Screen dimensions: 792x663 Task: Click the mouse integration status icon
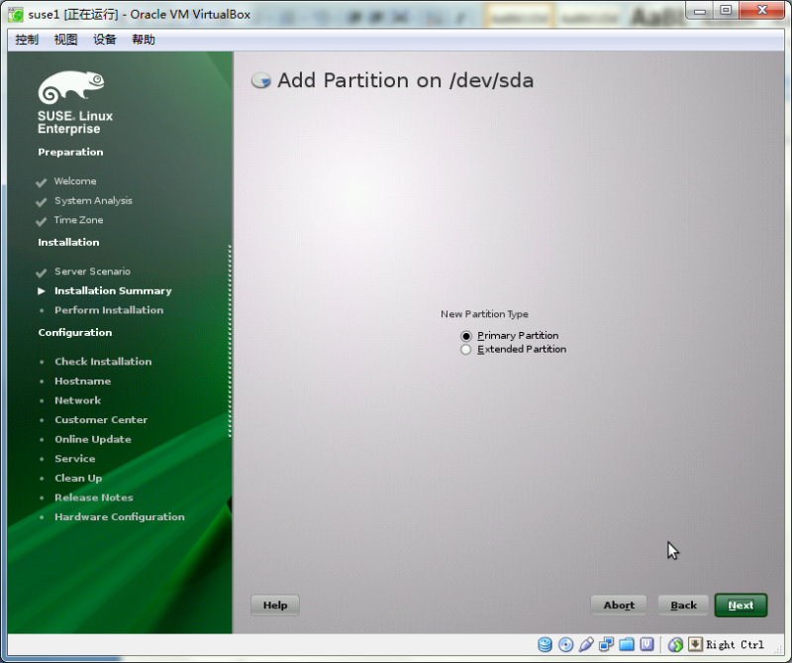675,644
